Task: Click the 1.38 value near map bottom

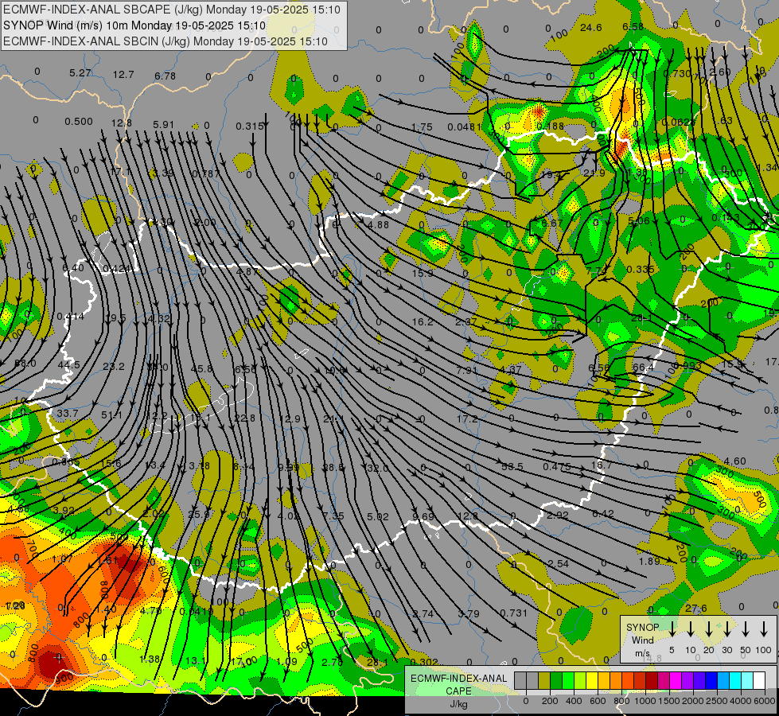Action: click(150, 660)
